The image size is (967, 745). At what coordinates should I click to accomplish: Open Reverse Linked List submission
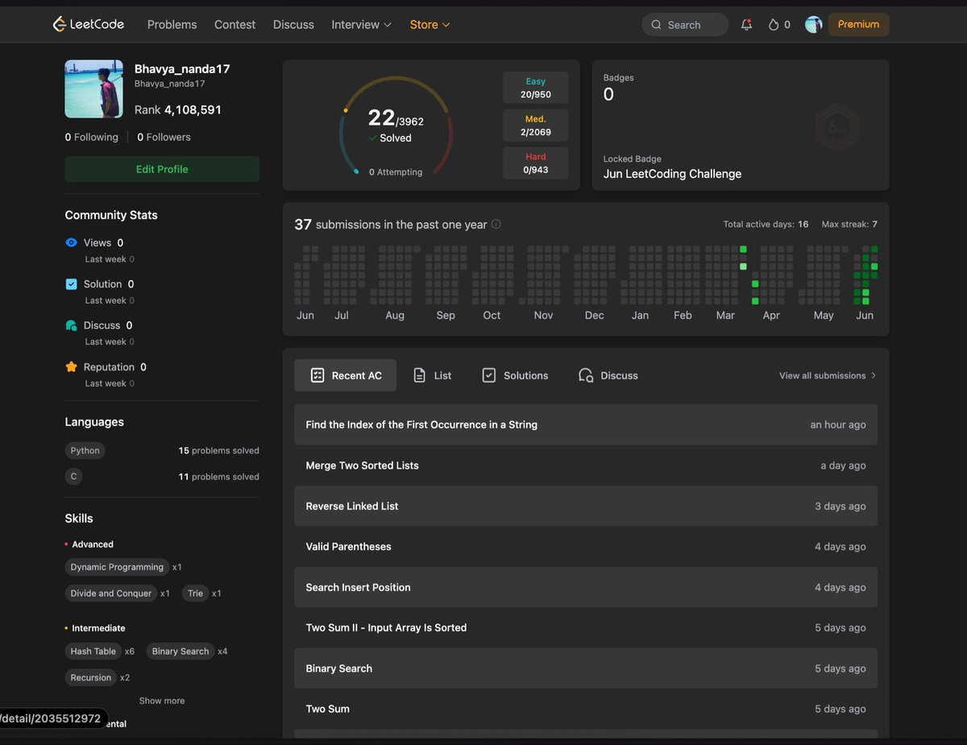tap(586, 506)
